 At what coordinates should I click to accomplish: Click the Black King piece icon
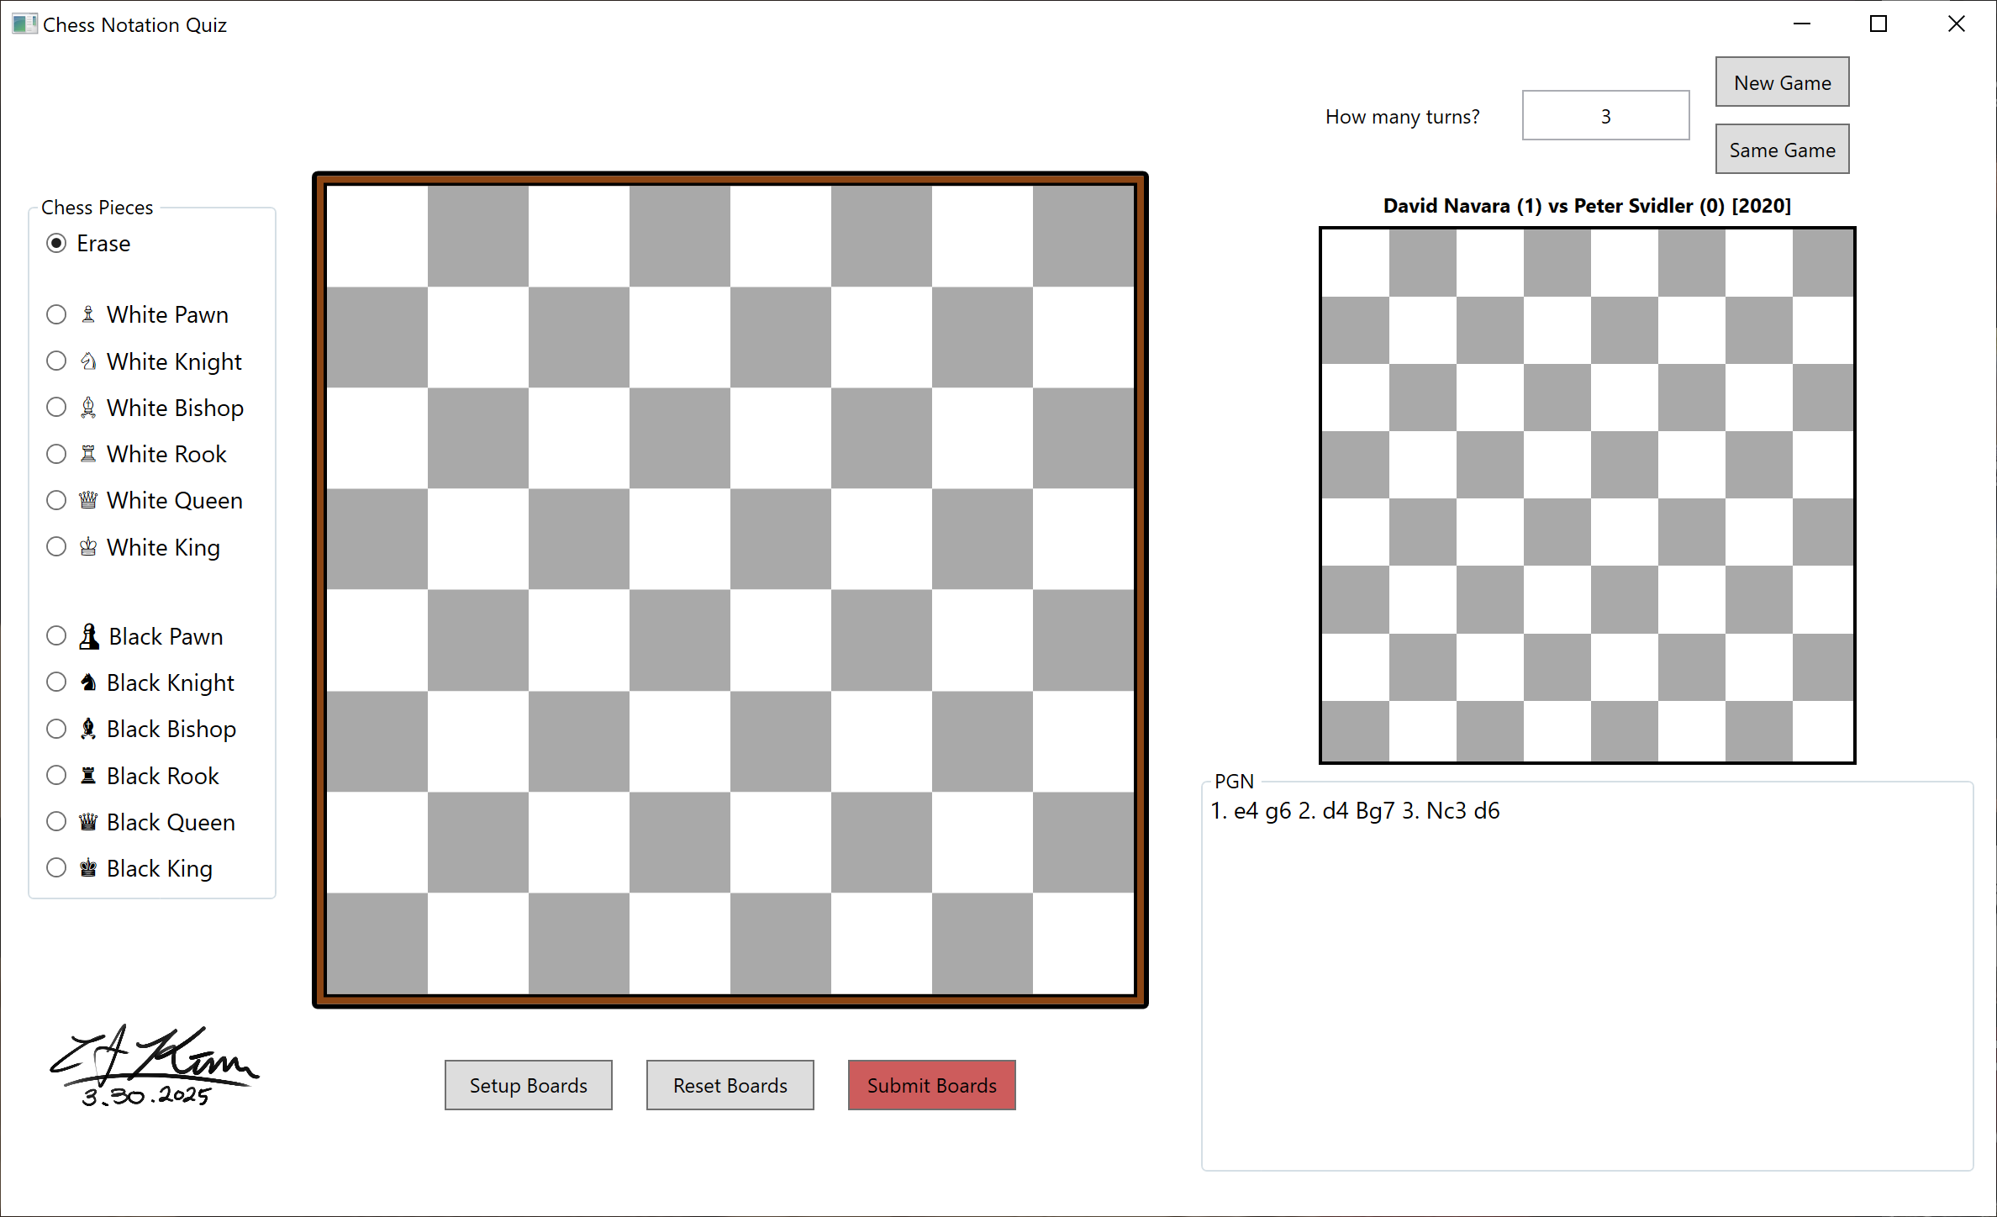(88, 868)
